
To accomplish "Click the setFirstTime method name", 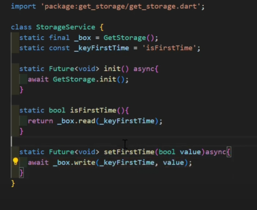I will pyautogui.click(x=129, y=152).
